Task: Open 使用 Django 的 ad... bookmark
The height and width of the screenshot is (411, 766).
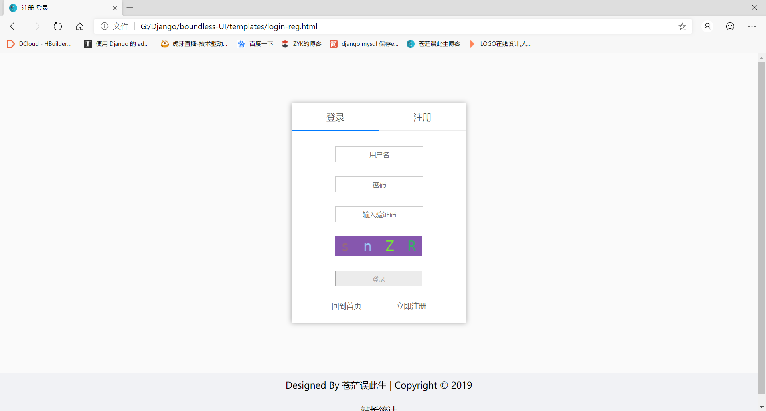Action: tap(116, 44)
